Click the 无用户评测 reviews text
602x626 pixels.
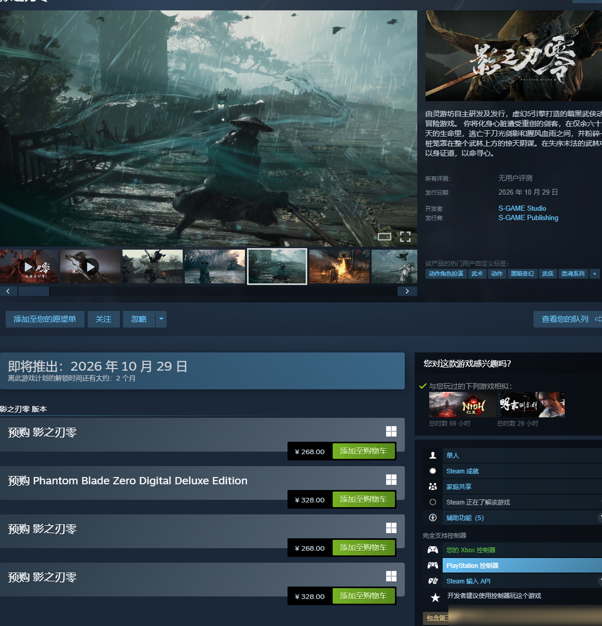515,178
